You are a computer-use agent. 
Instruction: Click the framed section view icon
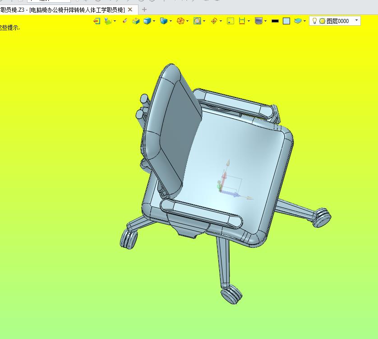click(197, 21)
